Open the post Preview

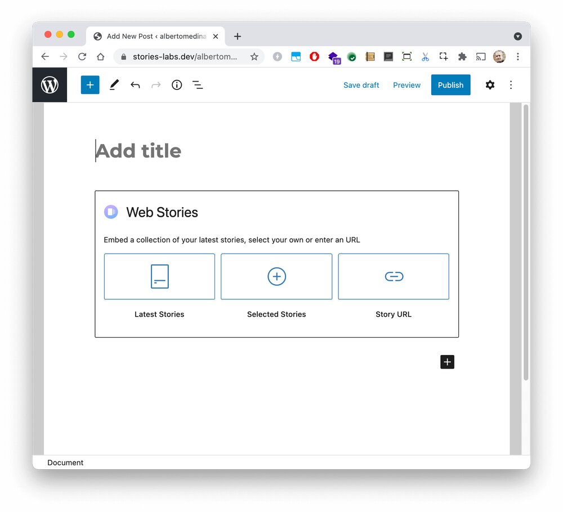[x=407, y=85]
